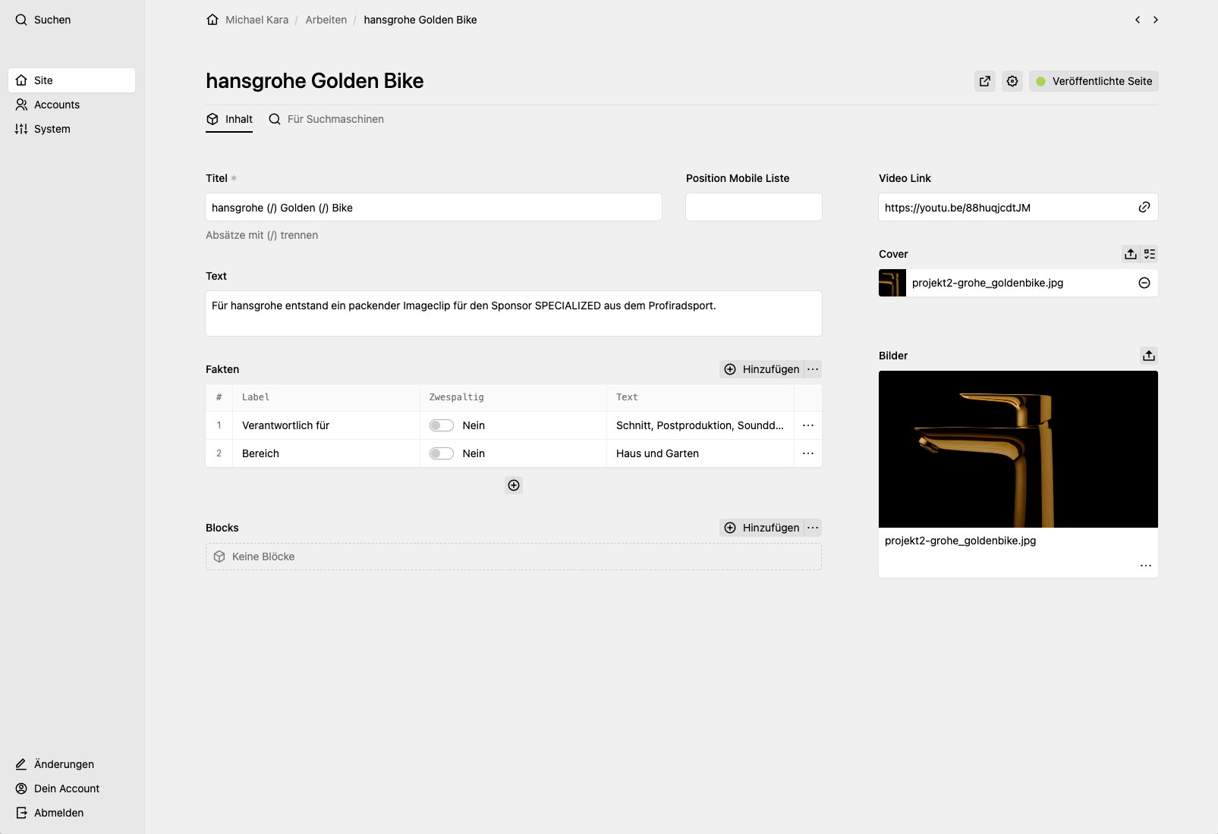
Task: Open the Video Link chain icon
Action: coord(1144,207)
